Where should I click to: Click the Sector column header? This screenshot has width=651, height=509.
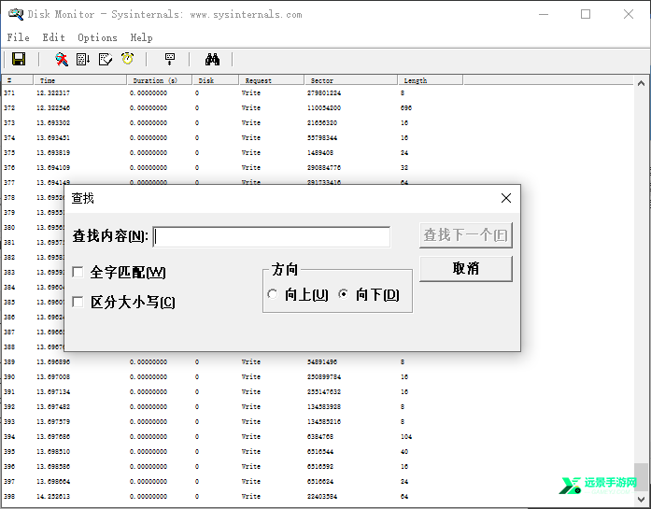tap(351, 80)
